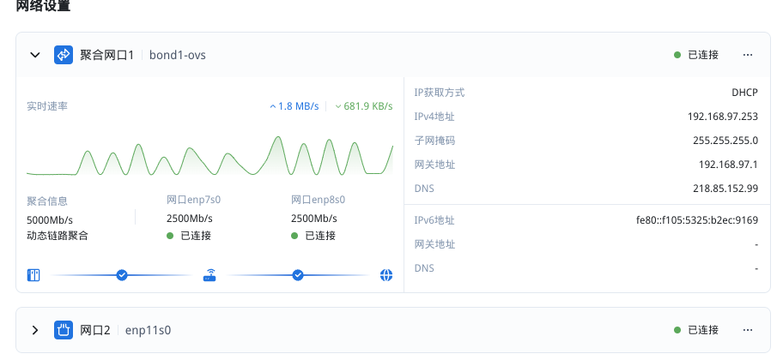Click the upload speed 1.8 MB/s indicator
The height and width of the screenshot is (360, 777).
[x=294, y=106]
